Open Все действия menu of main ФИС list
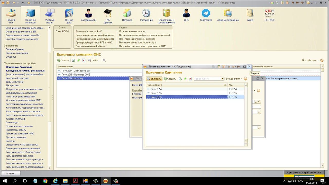Image resolution: width=329 pixels, height=185 pixels. (x=310, y=60)
